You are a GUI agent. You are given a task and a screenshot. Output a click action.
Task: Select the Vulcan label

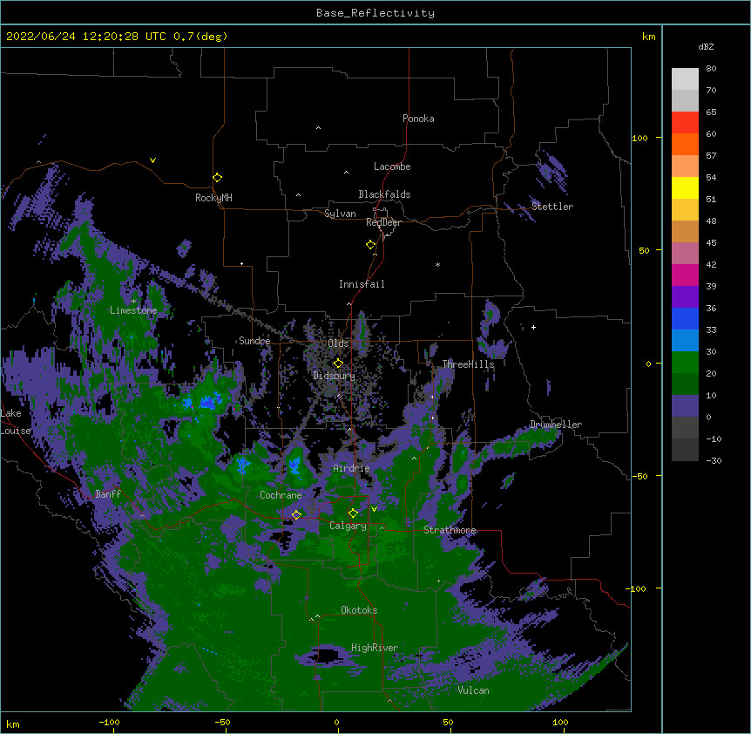[x=473, y=690]
